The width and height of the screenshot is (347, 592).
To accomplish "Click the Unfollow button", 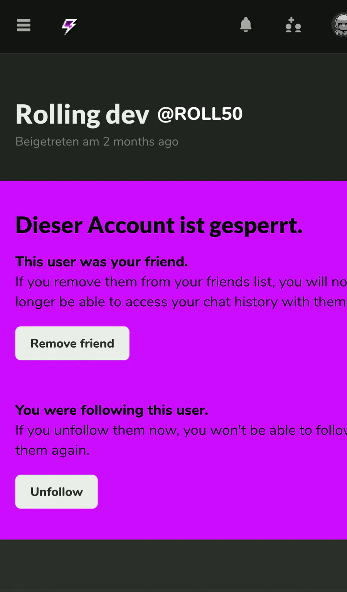I will point(56,492).
